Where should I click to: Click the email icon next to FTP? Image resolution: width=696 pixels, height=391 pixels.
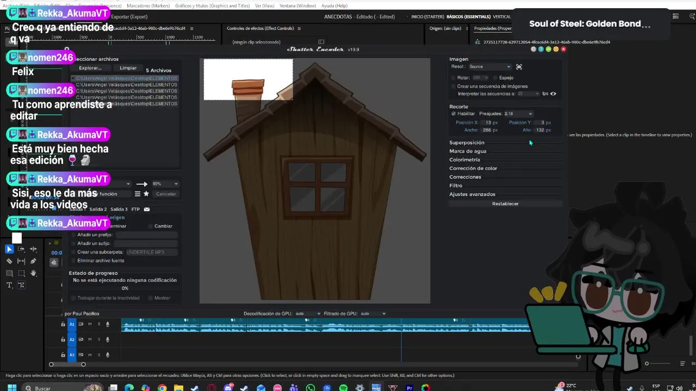click(147, 209)
